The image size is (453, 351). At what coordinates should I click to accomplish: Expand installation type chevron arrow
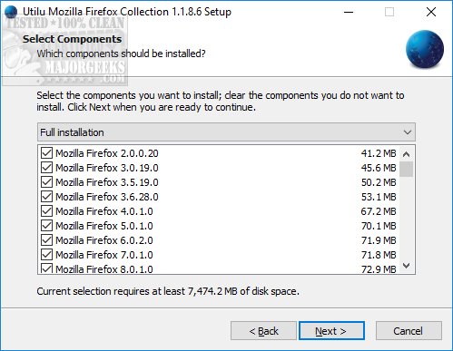[408, 132]
